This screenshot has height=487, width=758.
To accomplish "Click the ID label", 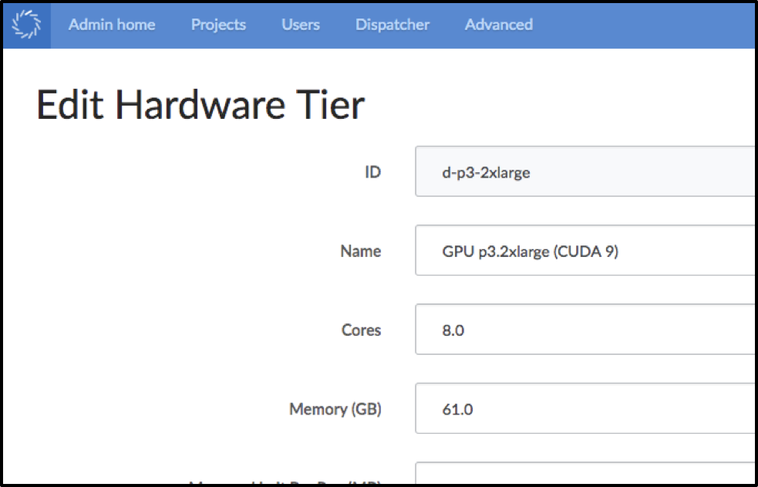I will (372, 171).
